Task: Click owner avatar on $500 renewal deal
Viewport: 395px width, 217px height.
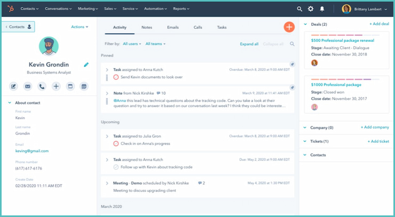Action: [314, 63]
